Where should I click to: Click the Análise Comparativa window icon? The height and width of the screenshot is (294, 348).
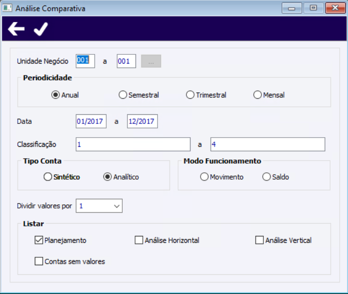[7, 8]
